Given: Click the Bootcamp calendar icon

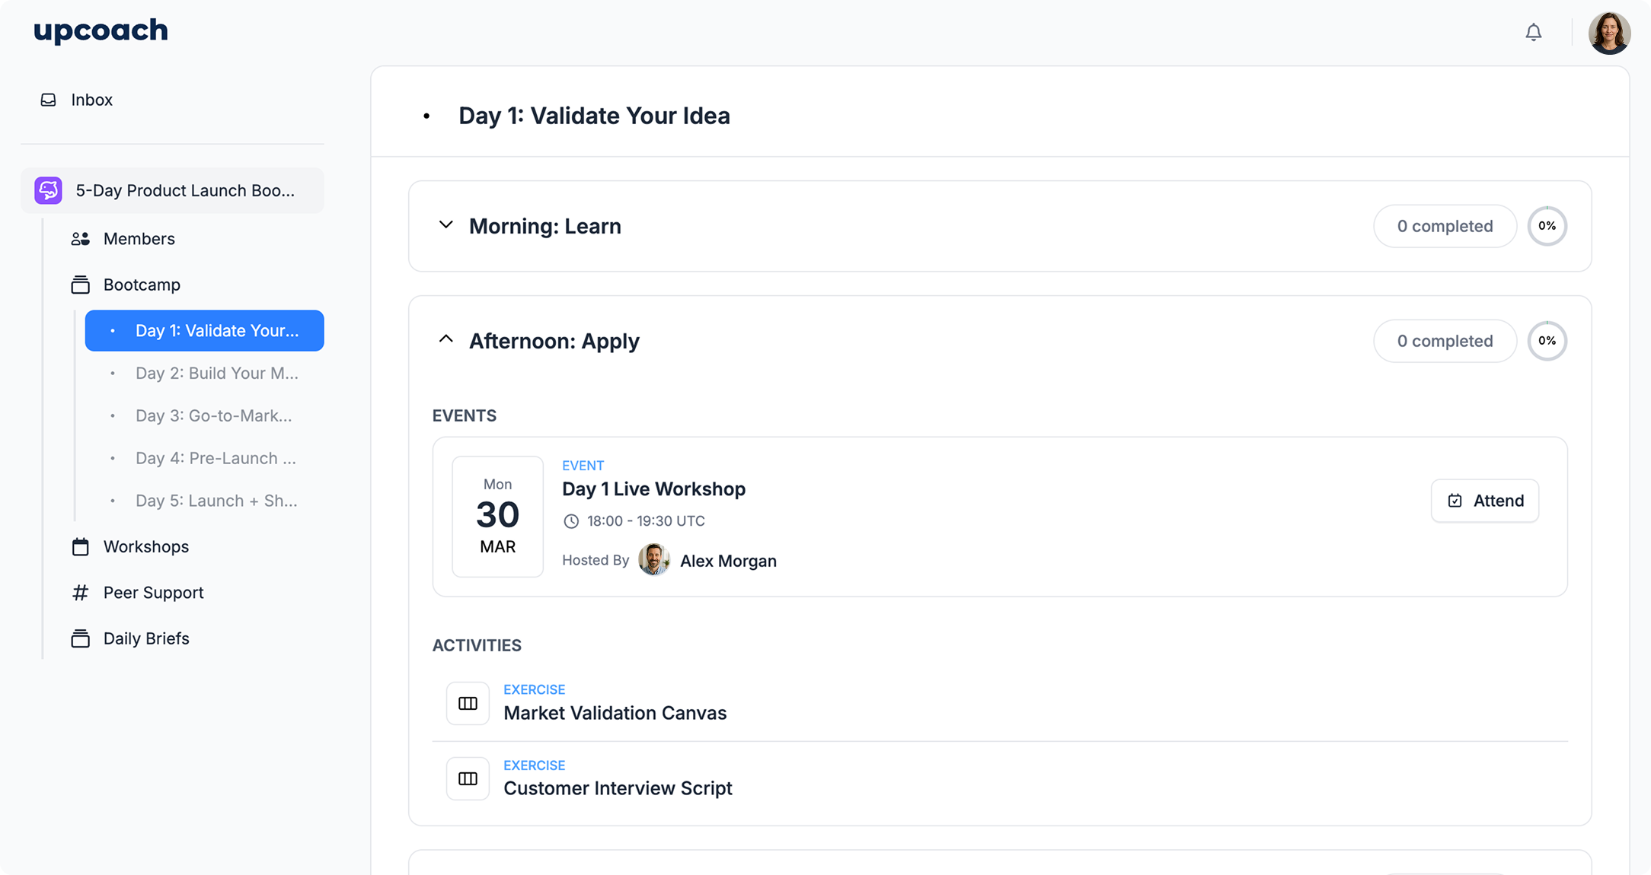Looking at the screenshot, I should (x=79, y=285).
